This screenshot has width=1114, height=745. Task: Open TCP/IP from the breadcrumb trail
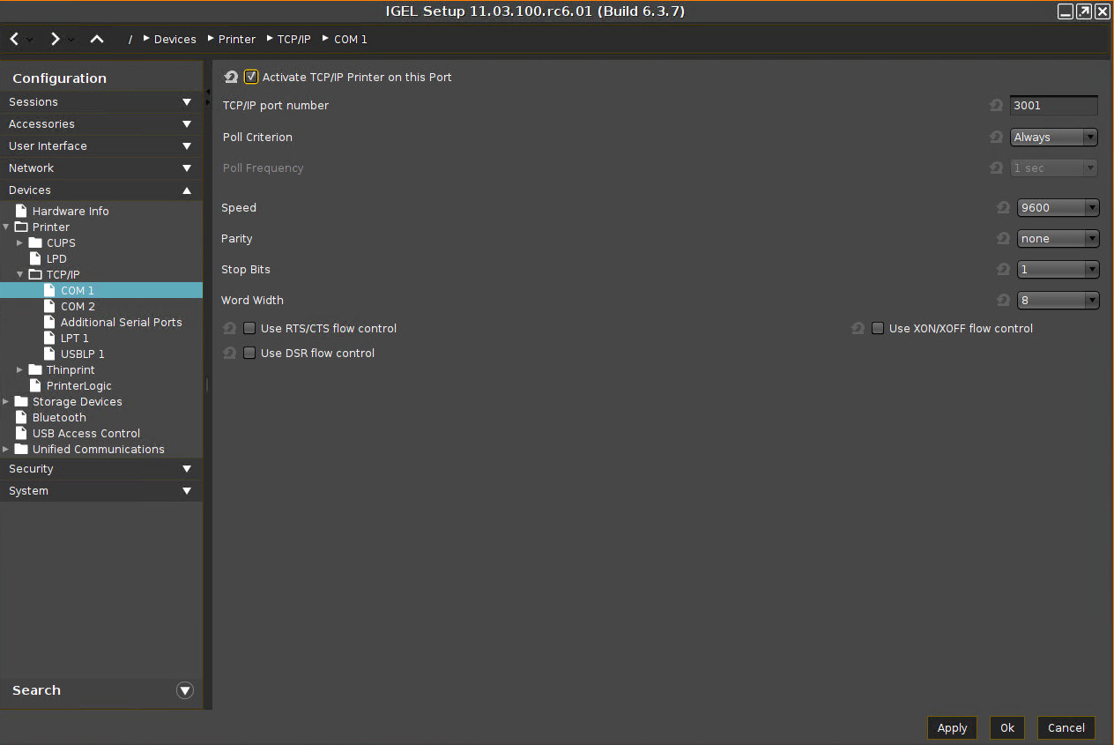(295, 39)
